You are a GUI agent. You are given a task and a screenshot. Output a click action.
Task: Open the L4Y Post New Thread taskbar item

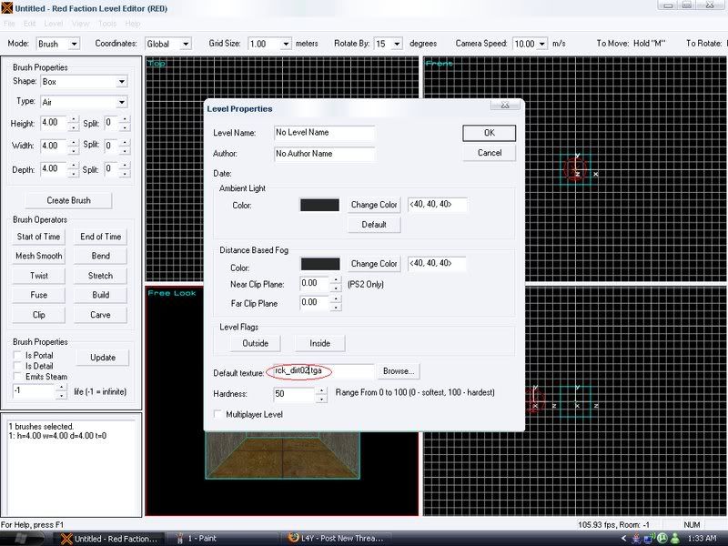point(337,539)
